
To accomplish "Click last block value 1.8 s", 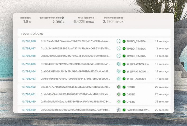I will 27,22.
